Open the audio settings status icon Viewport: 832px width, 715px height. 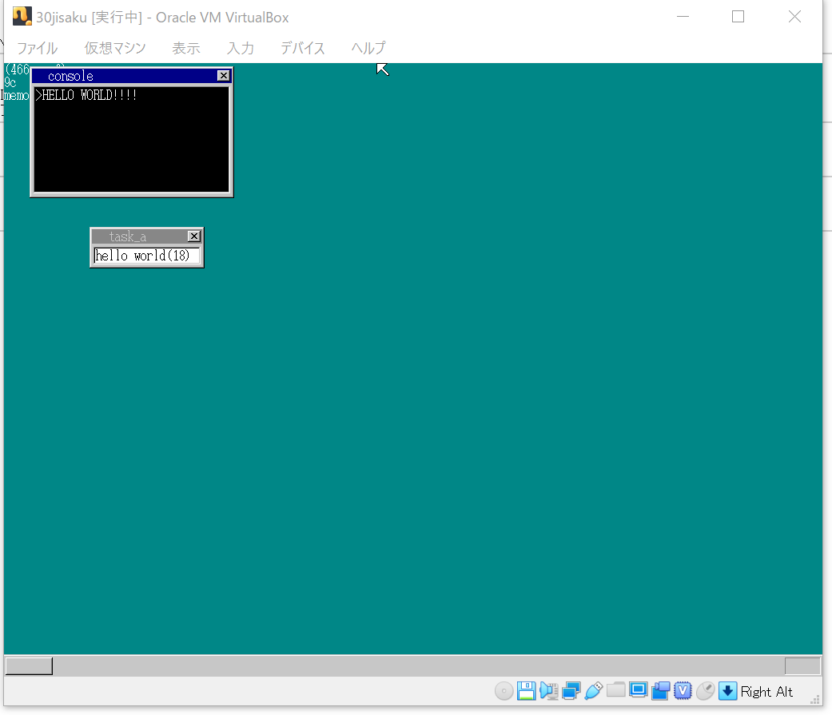(548, 691)
